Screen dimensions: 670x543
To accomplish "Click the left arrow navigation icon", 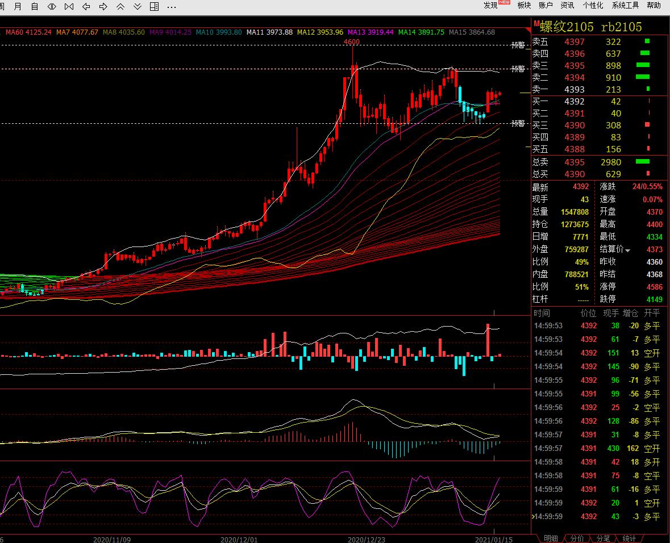I will pos(86,6).
